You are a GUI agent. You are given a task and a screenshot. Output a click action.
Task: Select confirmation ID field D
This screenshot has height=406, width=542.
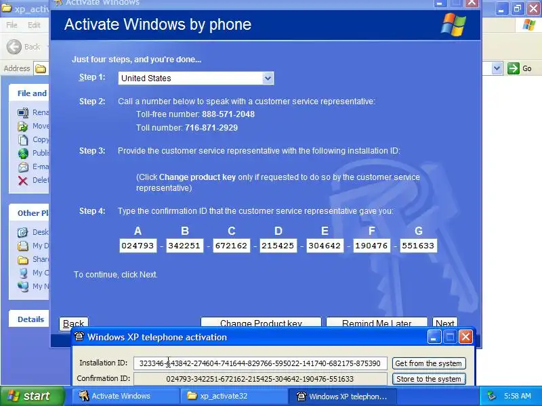click(278, 246)
